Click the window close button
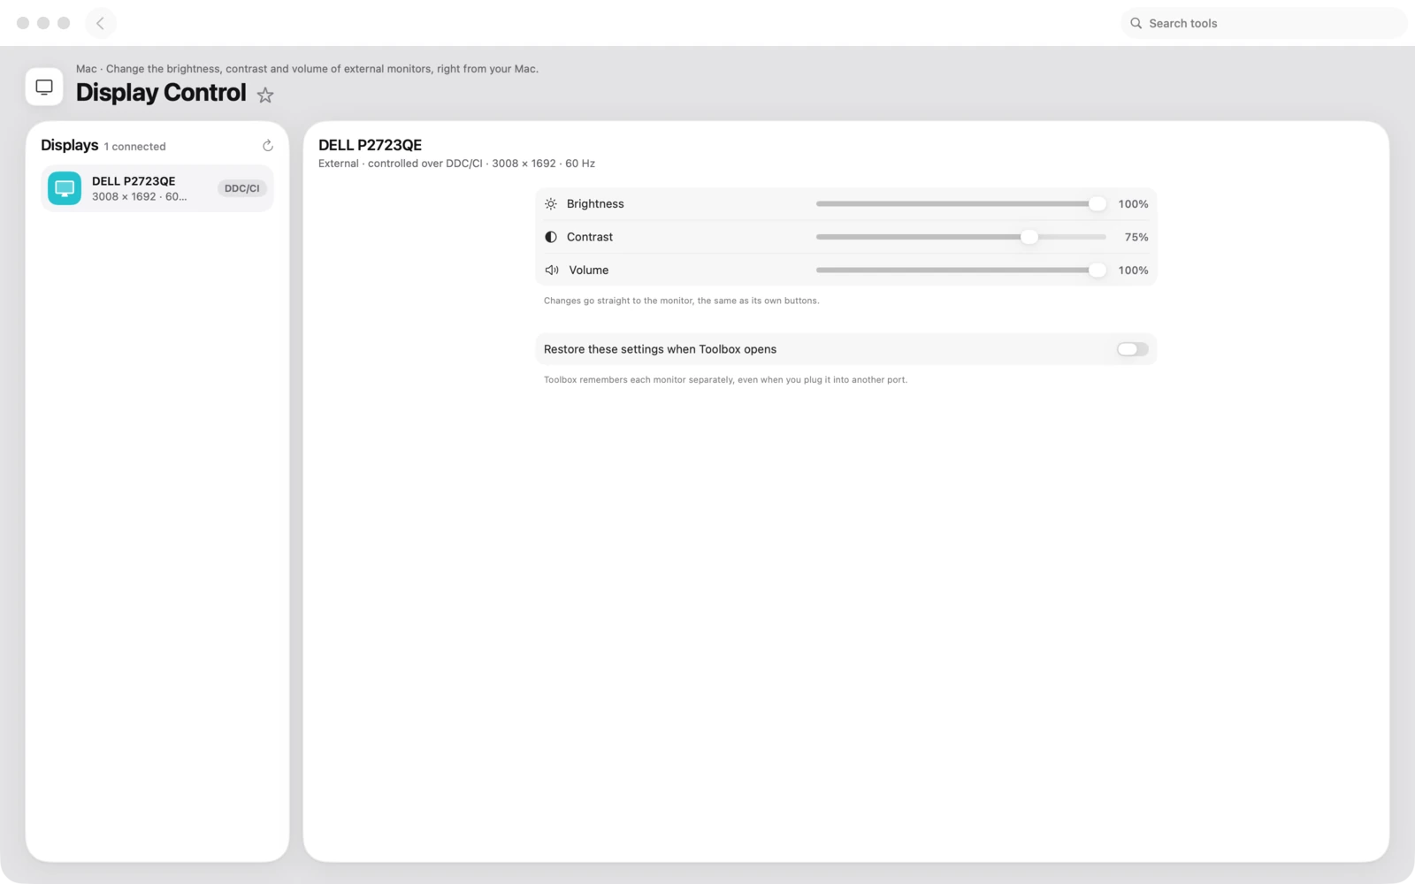Viewport: 1415px width, 884px height. (23, 23)
